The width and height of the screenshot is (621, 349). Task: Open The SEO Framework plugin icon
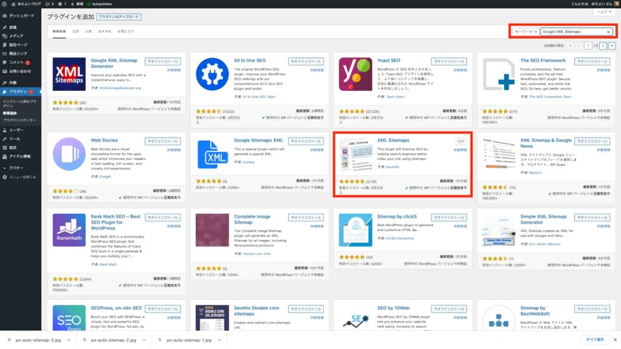[x=498, y=74]
